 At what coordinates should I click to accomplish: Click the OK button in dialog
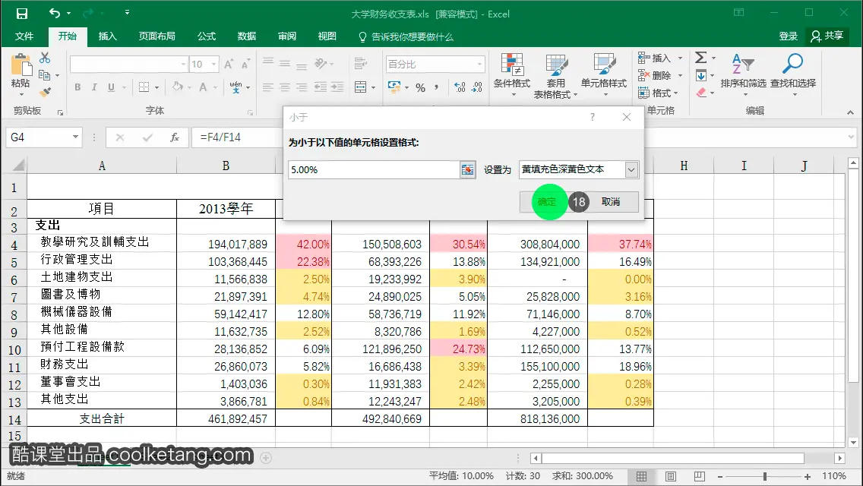pyautogui.click(x=546, y=202)
